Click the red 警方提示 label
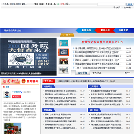 coord(49,81)
